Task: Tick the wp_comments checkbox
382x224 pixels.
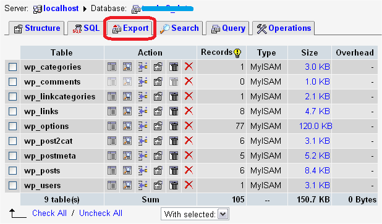Action: tap(12, 81)
